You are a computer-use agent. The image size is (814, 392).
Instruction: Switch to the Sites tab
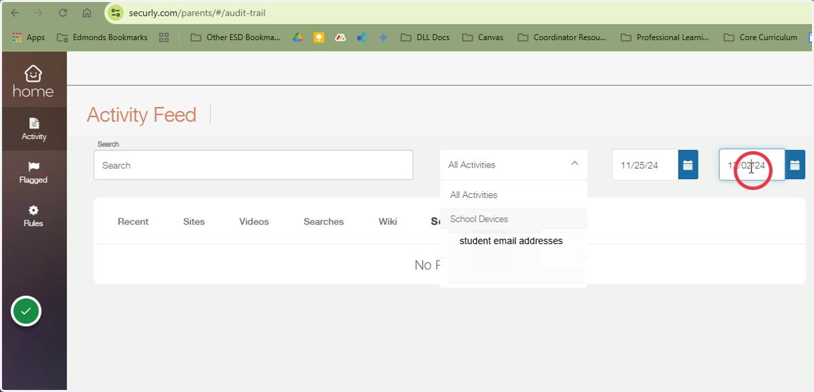194,221
